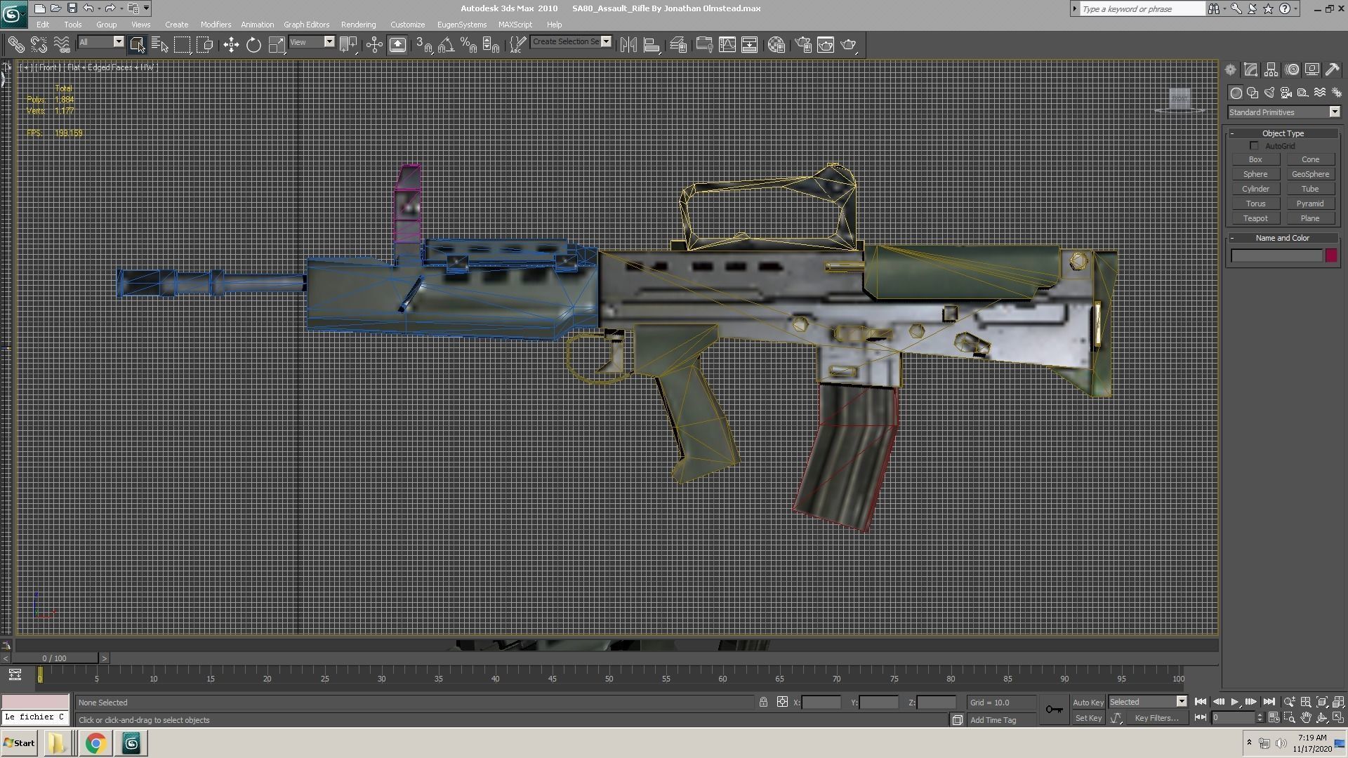Open the Customize menu

407,25
